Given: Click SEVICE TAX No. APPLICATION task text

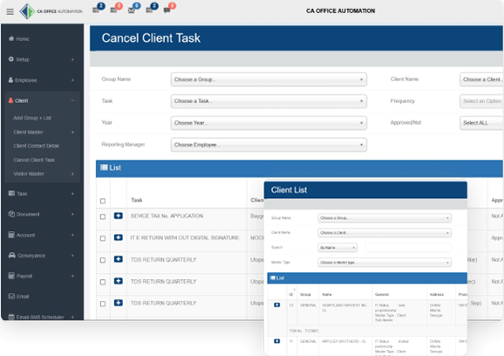Looking at the screenshot, I should [x=167, y=216].
